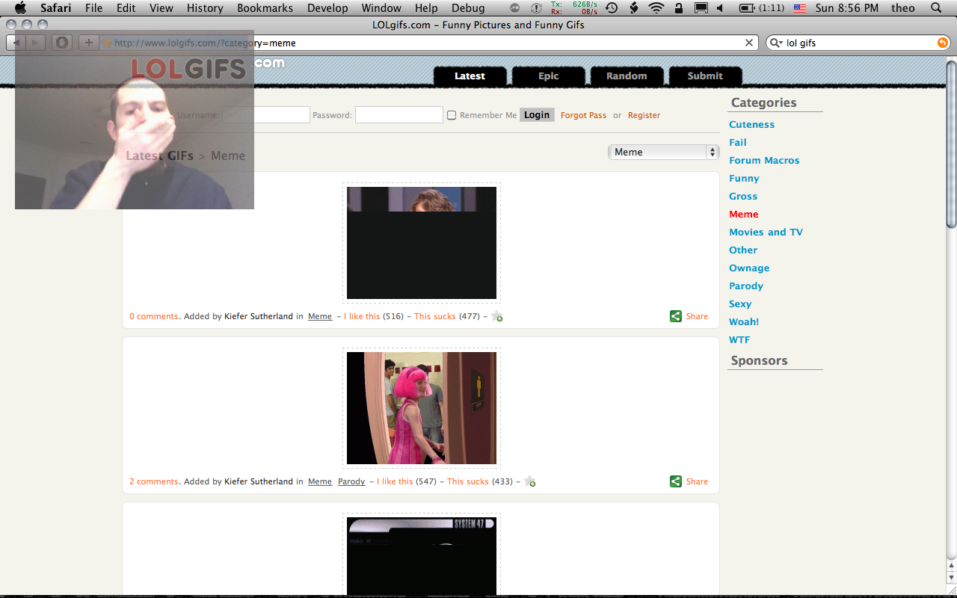Open the Spotlight magnifying glass
Image resolution: width=957 pixels, height=598 pixels.
[936, 8]
